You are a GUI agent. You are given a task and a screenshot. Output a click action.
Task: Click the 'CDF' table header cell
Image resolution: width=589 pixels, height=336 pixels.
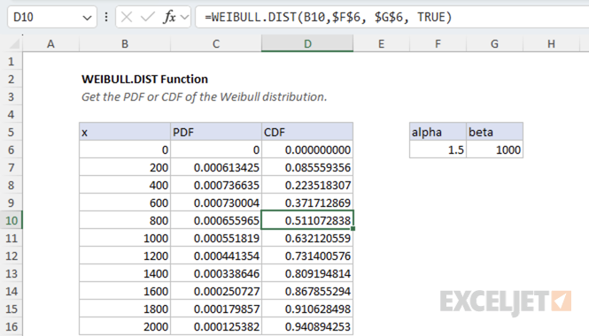(307, 132)
